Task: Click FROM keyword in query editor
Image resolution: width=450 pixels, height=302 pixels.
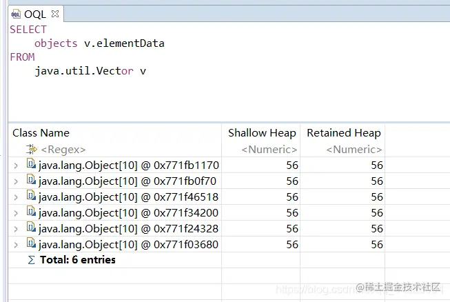Action: pos(22,57)
